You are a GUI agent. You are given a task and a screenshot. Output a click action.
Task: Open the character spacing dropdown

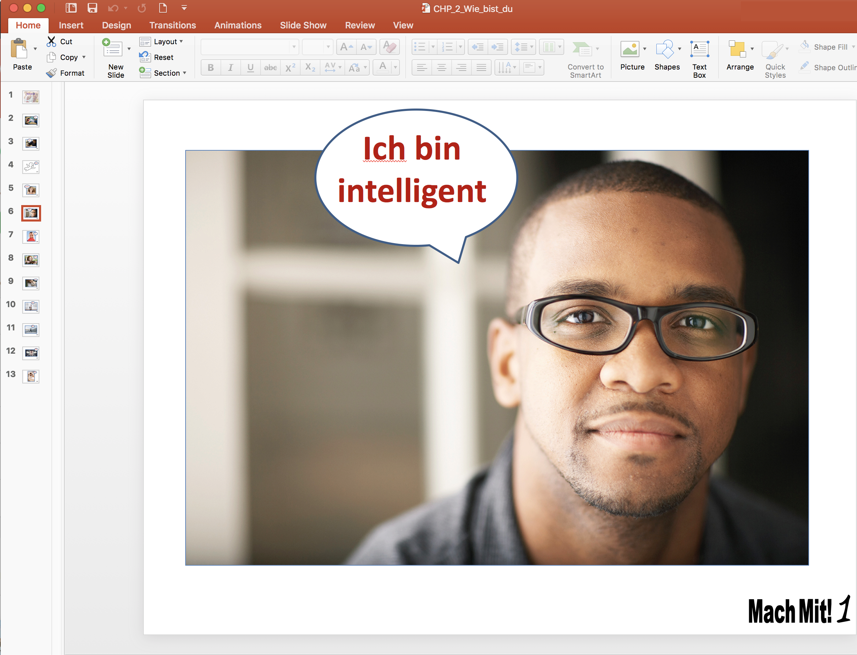333,67
